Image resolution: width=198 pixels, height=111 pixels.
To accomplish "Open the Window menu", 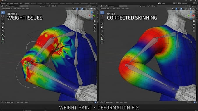I will tap(16, 3).
